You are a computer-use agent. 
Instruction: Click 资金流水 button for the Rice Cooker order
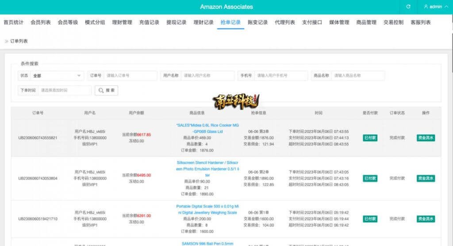coord(426,138)
